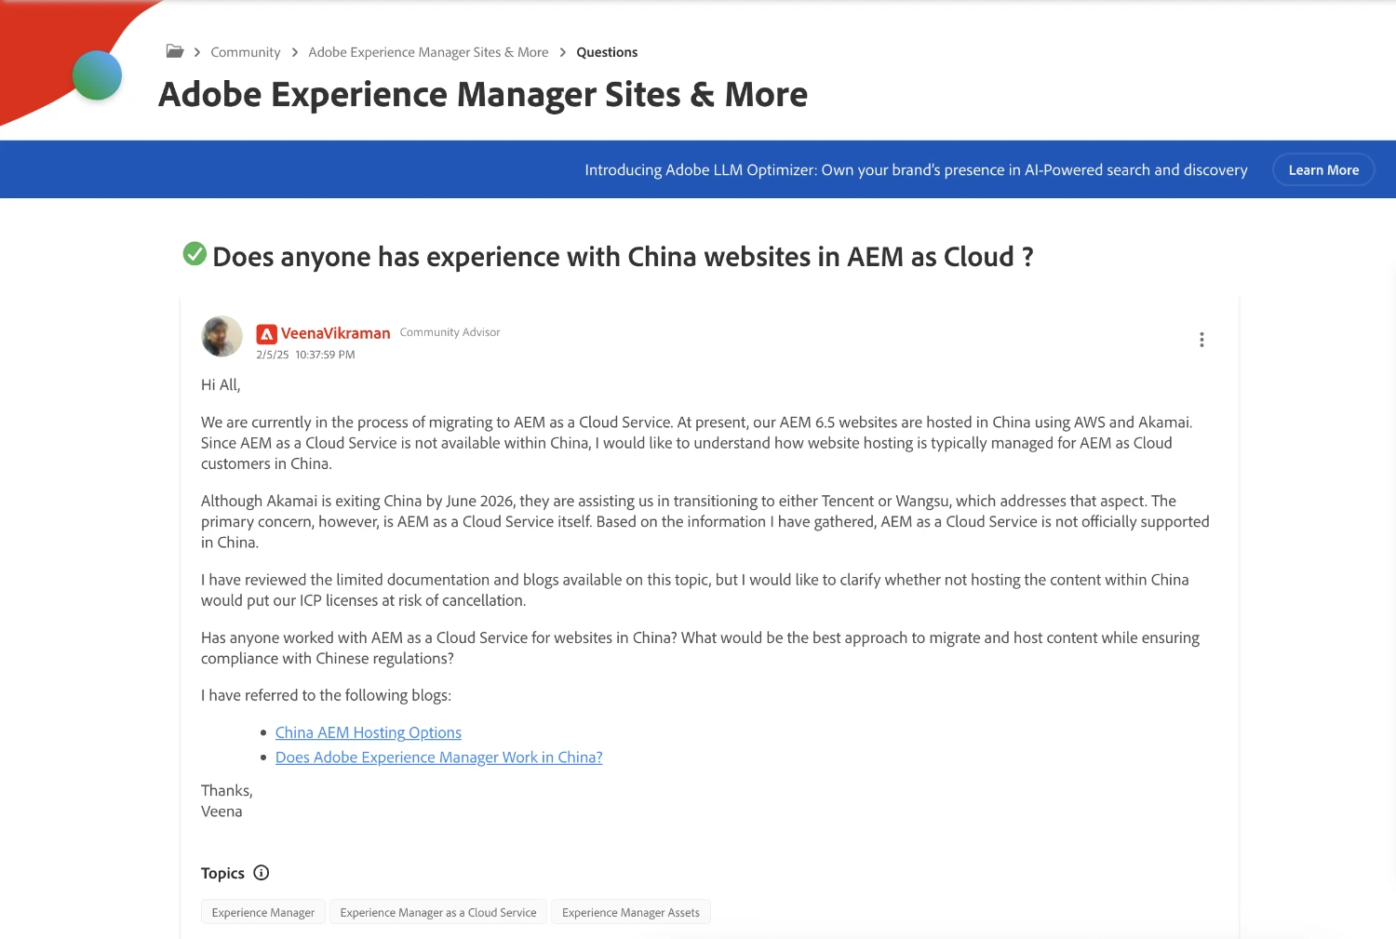Open VeenaVikraman's profile name link
This screenshot has width=1396, height=939.
point(335,333)
